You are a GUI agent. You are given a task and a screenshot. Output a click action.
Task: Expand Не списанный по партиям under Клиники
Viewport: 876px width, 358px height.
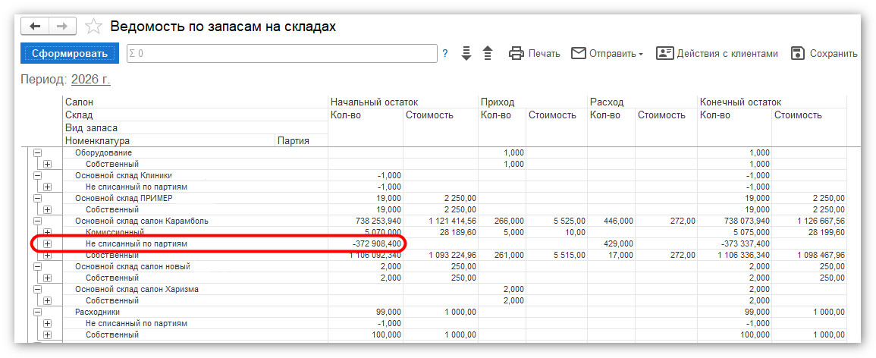pyautogui.click(x=48, y=187)
